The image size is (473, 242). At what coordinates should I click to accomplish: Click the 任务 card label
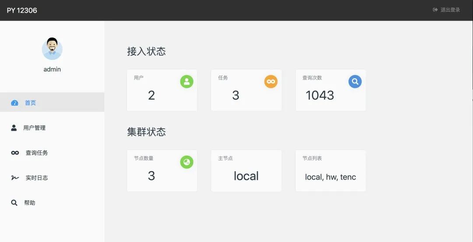pos(223,78)
